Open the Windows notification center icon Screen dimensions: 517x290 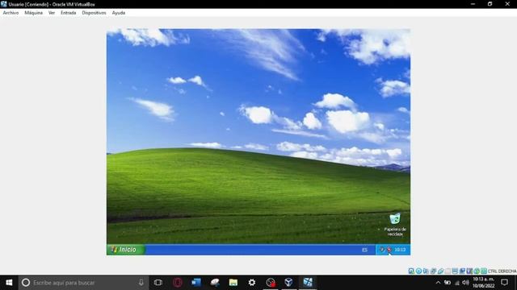point(504,283)
